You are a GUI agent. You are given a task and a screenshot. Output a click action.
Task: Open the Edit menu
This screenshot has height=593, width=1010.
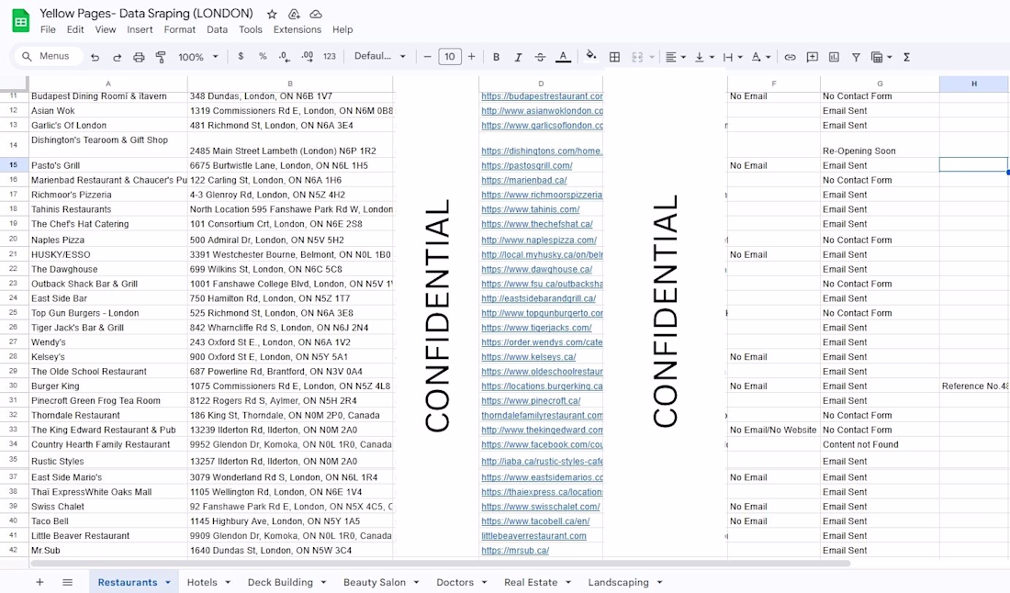pos(75,29)
